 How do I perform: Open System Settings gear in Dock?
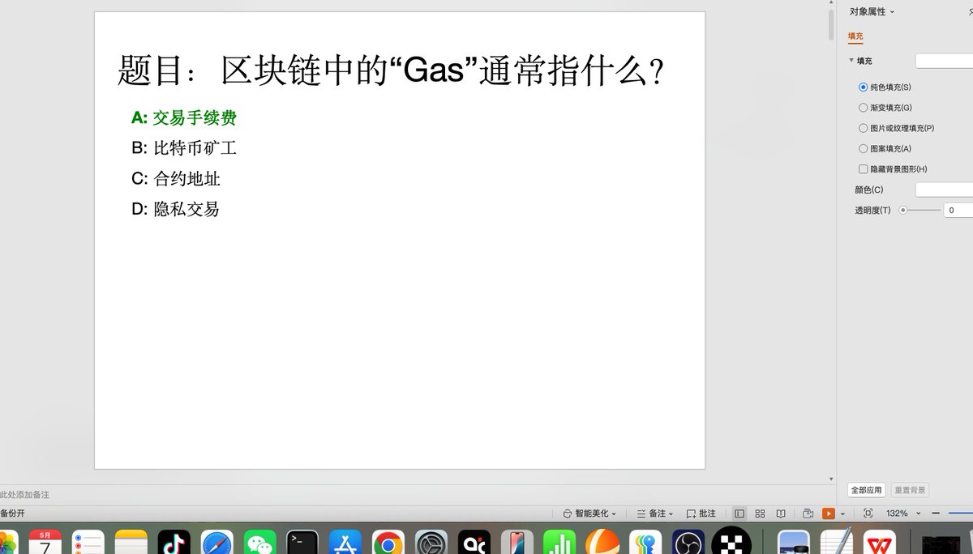point(431,543)
